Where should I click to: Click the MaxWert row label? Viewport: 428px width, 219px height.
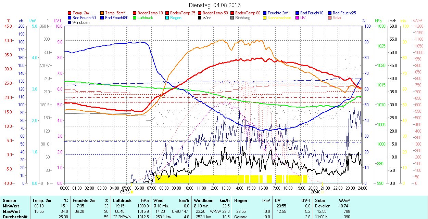[x=11, y=211]
